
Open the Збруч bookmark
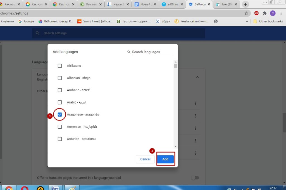tap(163, 21)
